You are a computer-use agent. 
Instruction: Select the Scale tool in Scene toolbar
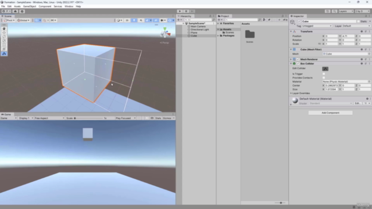point(4,41)
